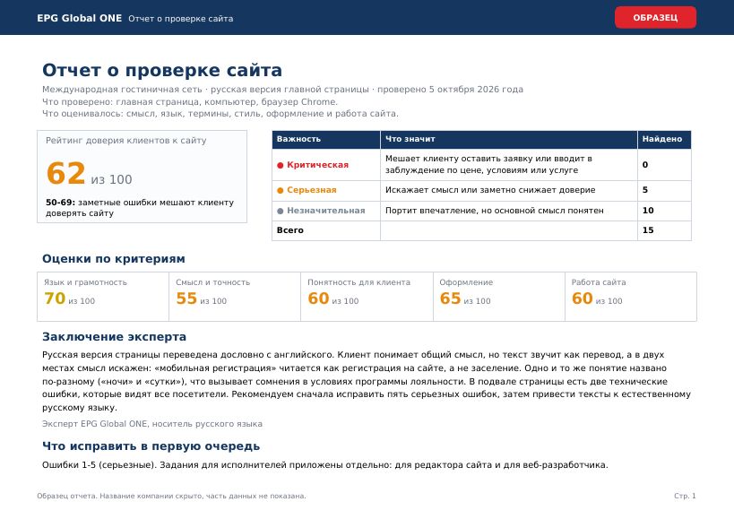Click the 'Смысл и точность' score 55

tap(186, 298)
